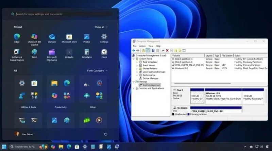Open Outlook from pinned apps
Viewport: 272px width, 151px height.
pos(52,38)
